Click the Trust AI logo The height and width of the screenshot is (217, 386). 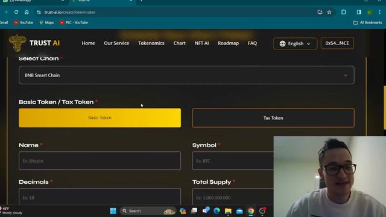(34, 43)
